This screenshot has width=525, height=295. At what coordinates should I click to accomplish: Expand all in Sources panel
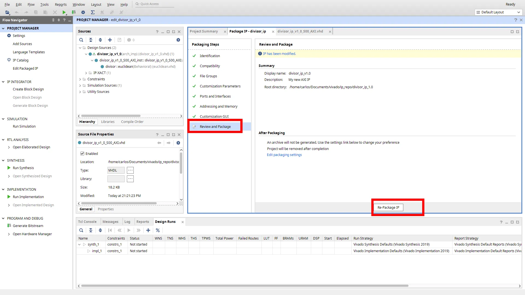click(100, 40)
